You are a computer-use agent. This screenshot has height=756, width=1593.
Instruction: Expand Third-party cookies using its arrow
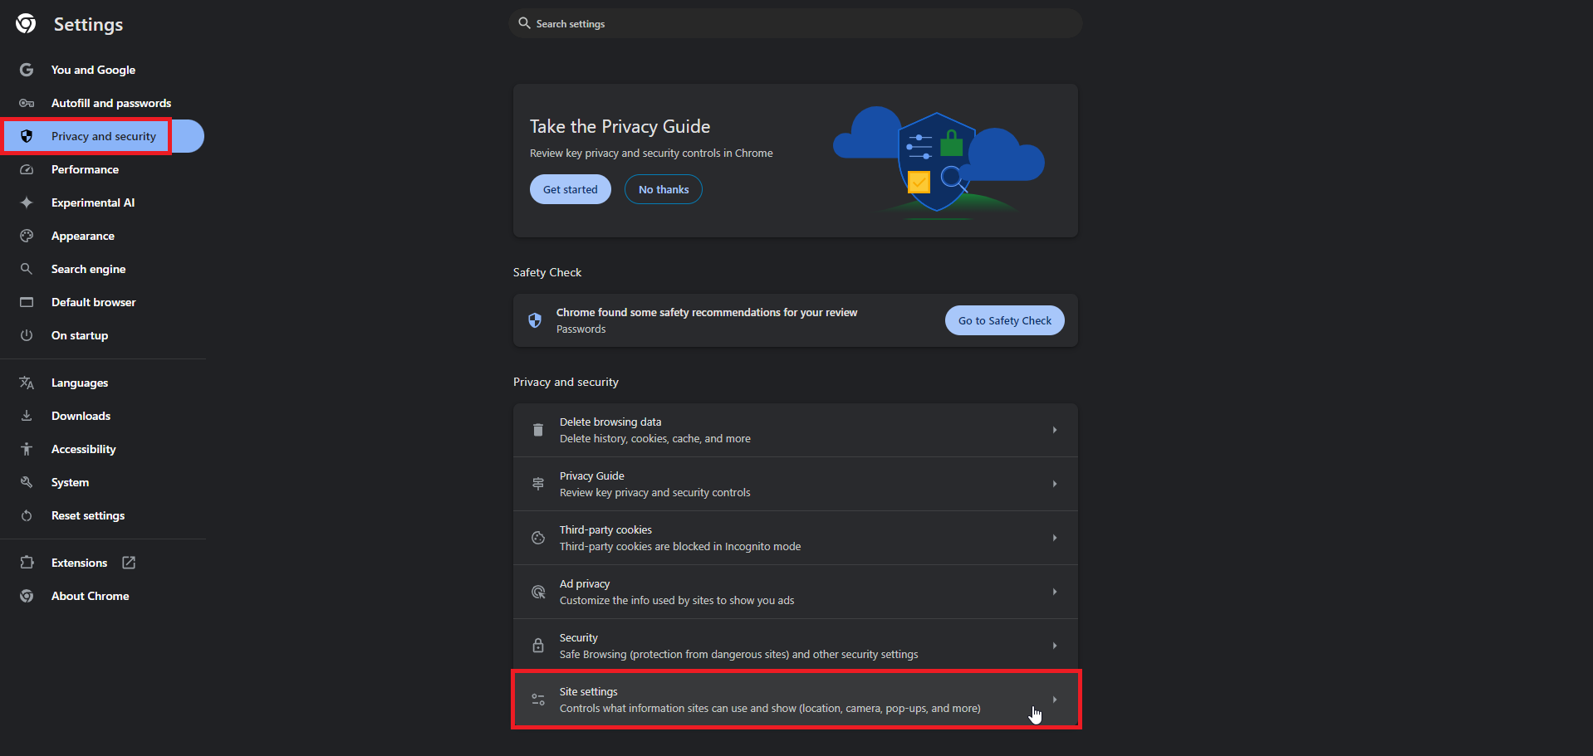(1055, 538)
